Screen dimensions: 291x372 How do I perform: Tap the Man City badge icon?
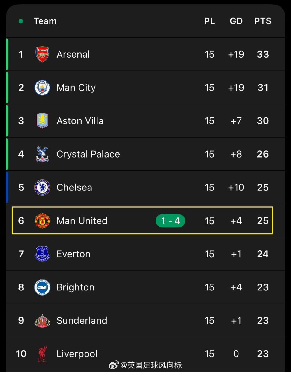click(x=42, y=88)
